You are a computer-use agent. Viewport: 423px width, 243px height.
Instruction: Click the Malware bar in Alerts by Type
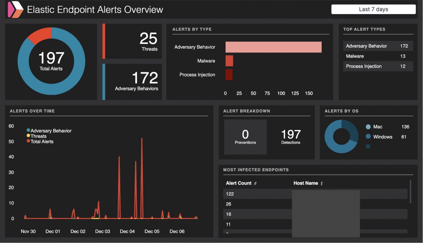click(229, 61)
